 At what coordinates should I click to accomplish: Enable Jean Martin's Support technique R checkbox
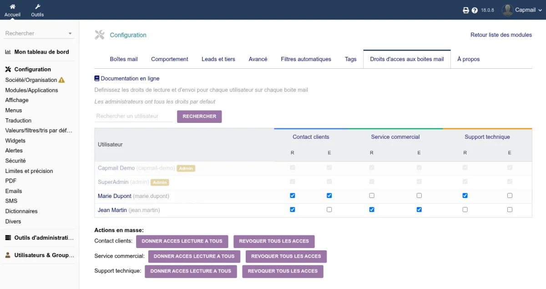[x=465, y=210]
